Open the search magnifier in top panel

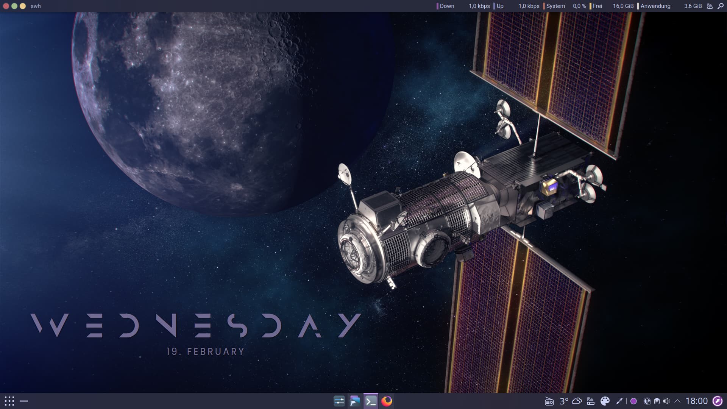720,6
